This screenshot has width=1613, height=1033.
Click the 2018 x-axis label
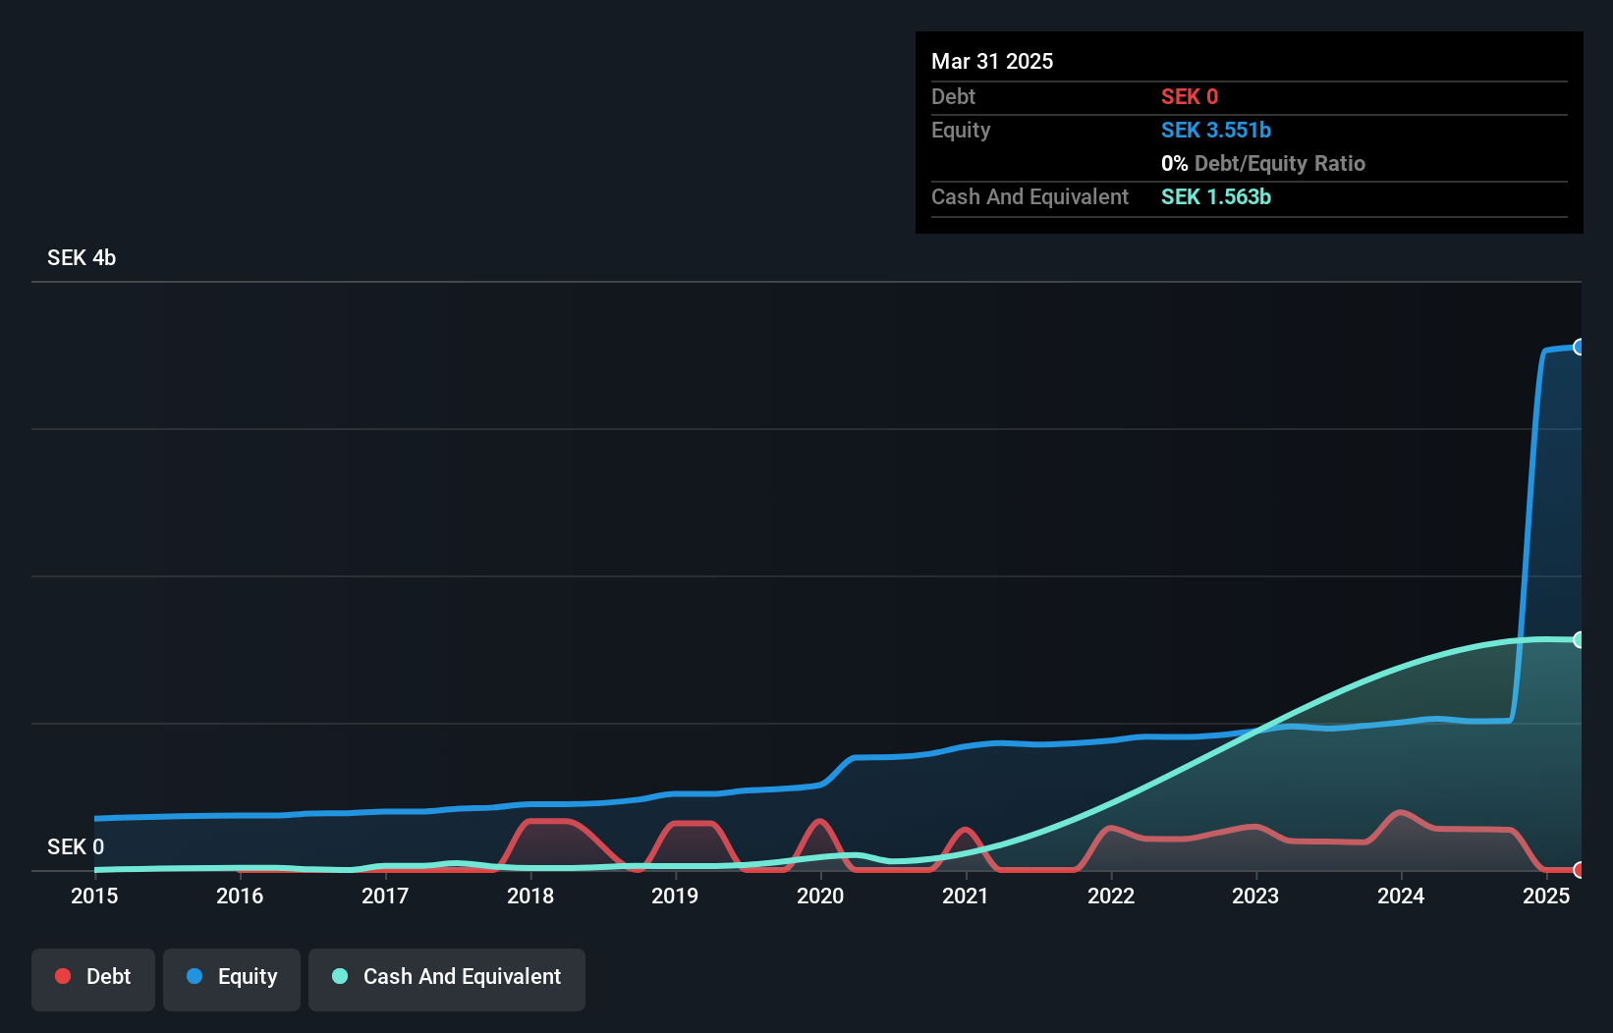click(530, 896)
